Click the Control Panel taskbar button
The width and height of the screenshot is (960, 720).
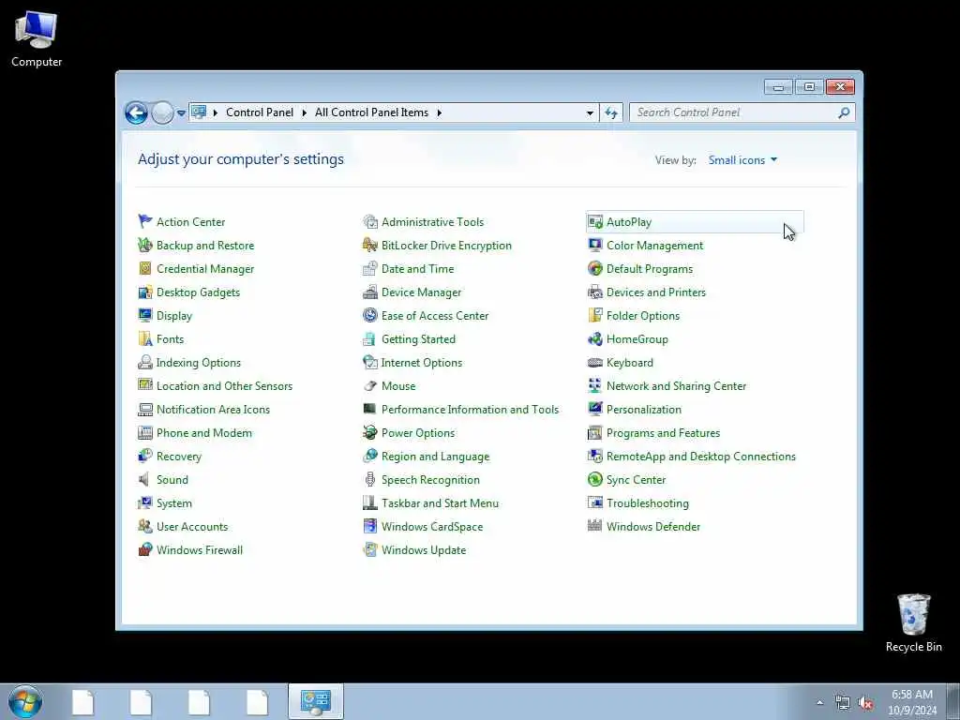[x=315, y=701]
